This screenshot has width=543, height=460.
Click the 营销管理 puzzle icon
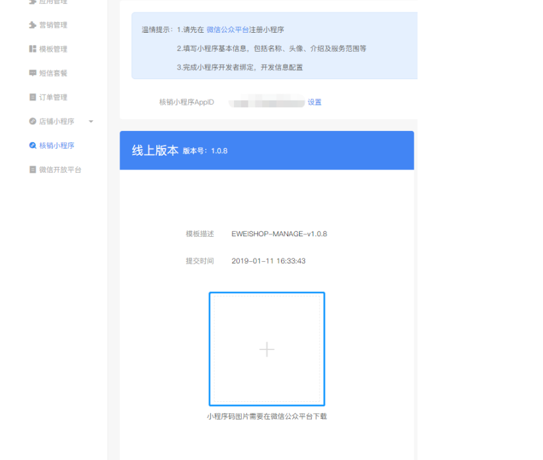point(33,25)
